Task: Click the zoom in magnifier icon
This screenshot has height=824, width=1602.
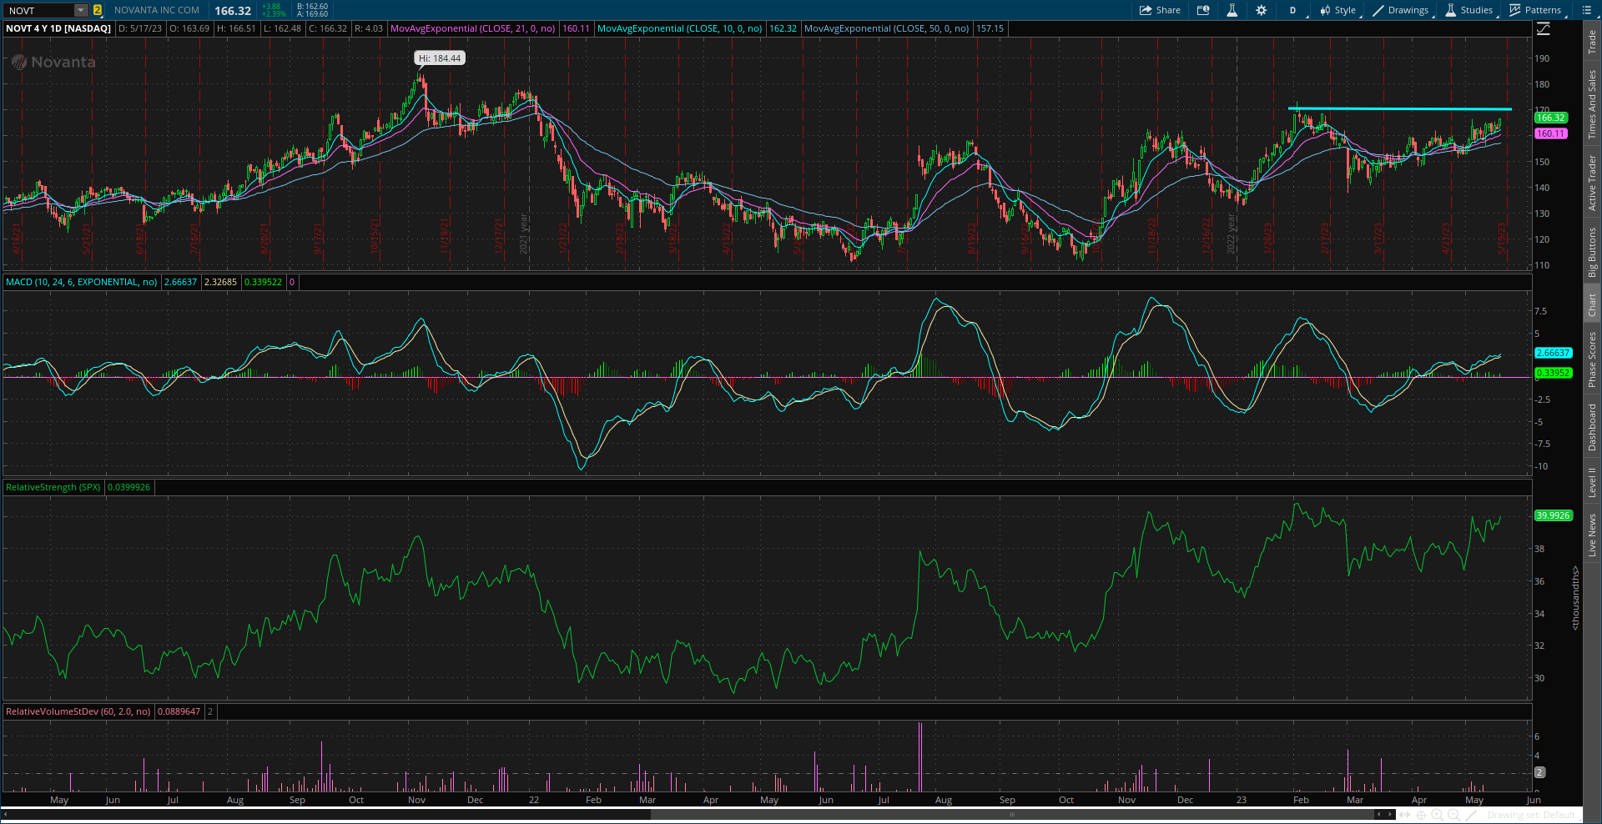Action: (1437, 815)
